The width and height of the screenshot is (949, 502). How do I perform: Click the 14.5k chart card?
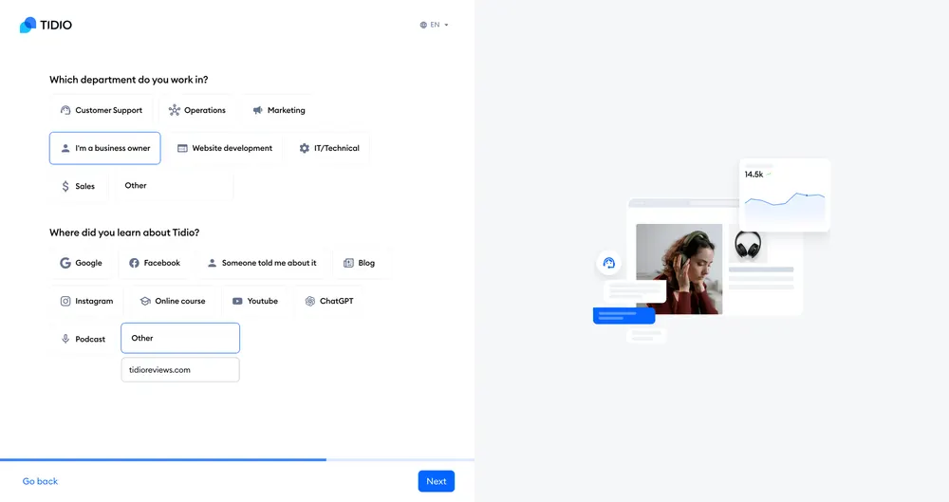785,195
